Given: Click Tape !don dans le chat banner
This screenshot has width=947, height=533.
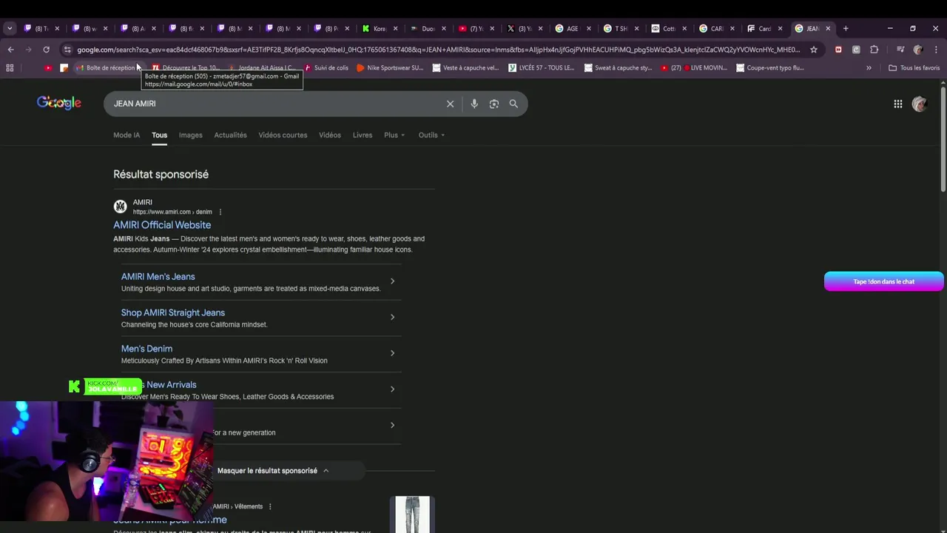Looking at the screenshot, I should tap(884, 281).
